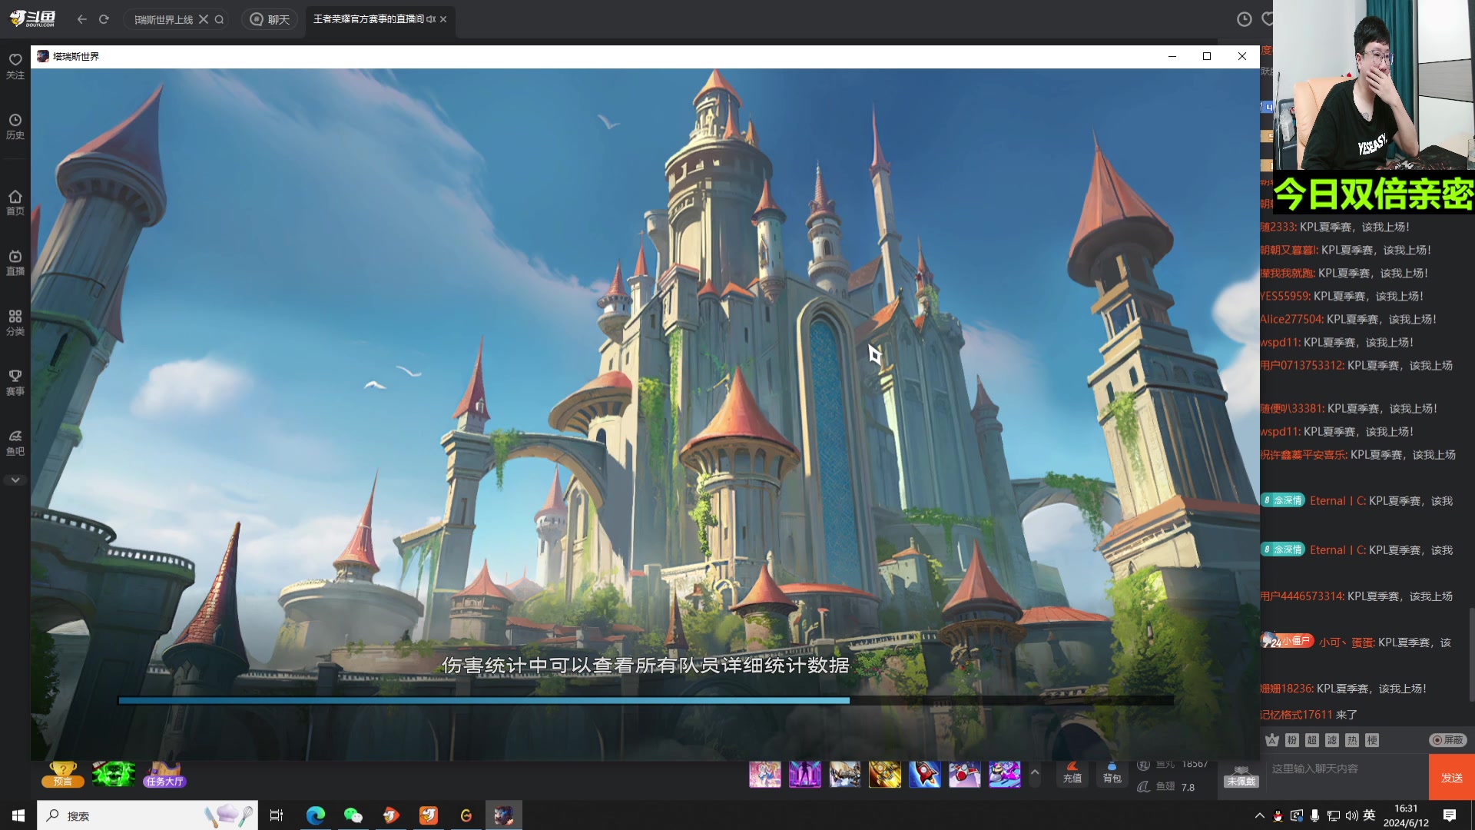Screen dimensions: 1475x830
Task: Toggle the 滤 chat filter option
Action: point(1332,740)
